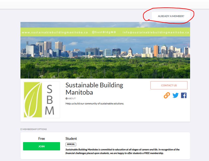Screen dimensions: 209x161
Task: Click the MEMBERSHIP OPTIONS label
Action: [x=35, y=129]
